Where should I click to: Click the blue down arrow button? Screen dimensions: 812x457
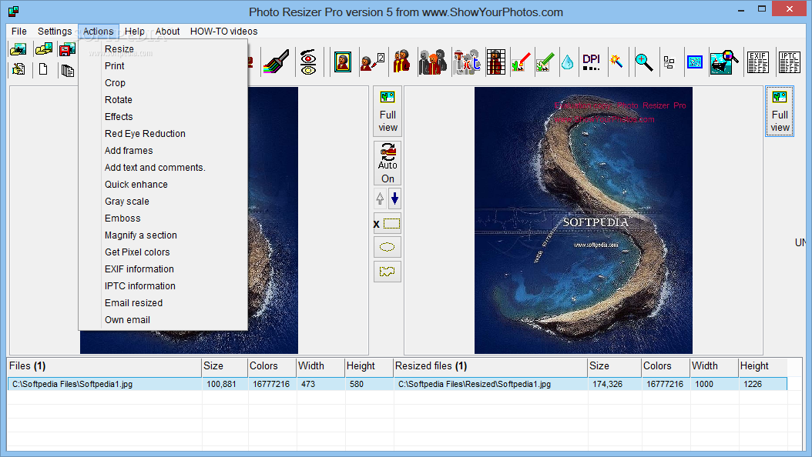(x=394, y=198)
